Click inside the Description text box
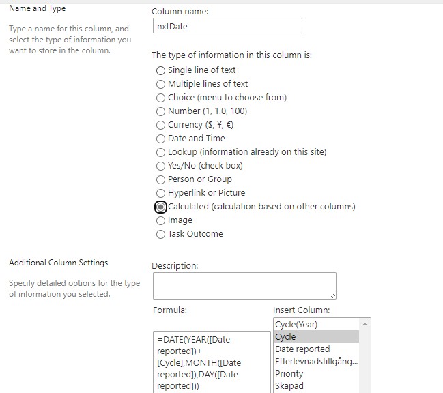443x393 pixels. 244,286
